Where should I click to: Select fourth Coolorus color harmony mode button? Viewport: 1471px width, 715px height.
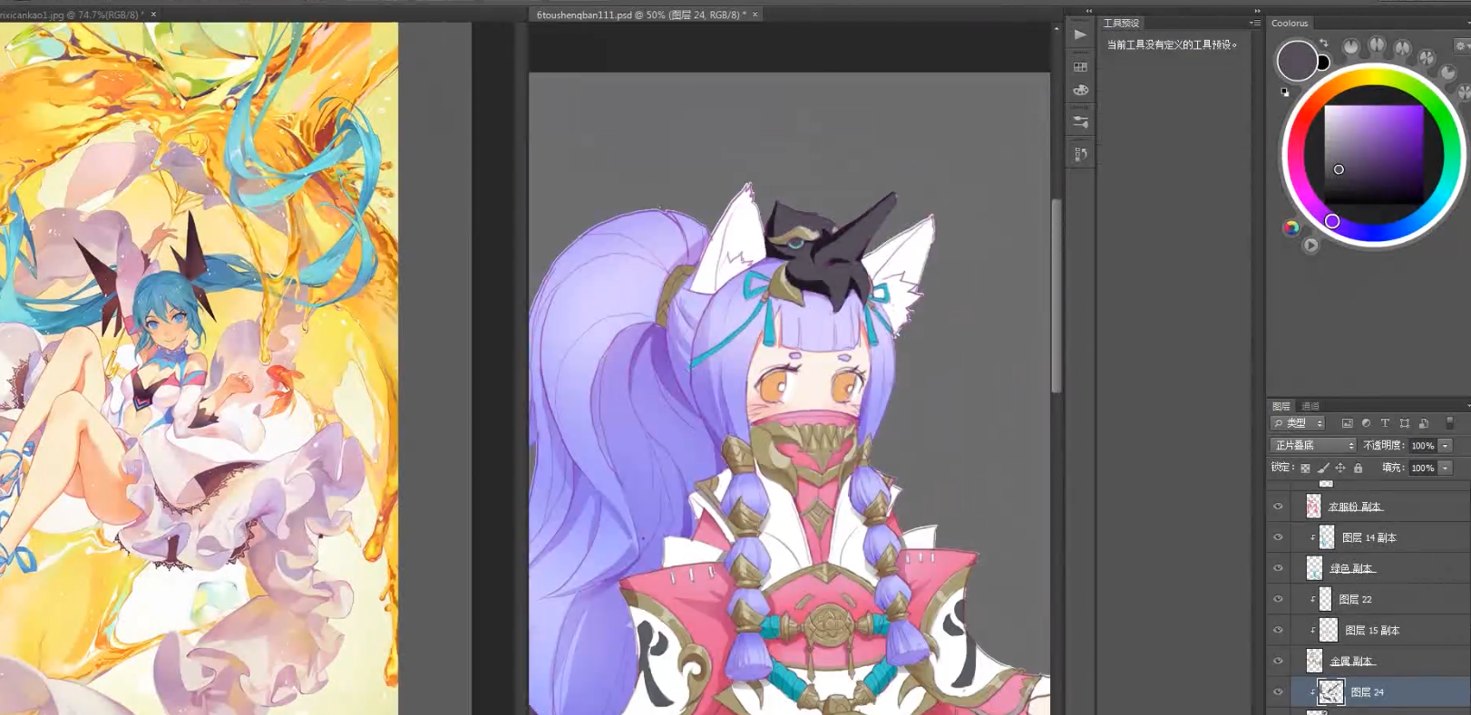[1427, 58]
